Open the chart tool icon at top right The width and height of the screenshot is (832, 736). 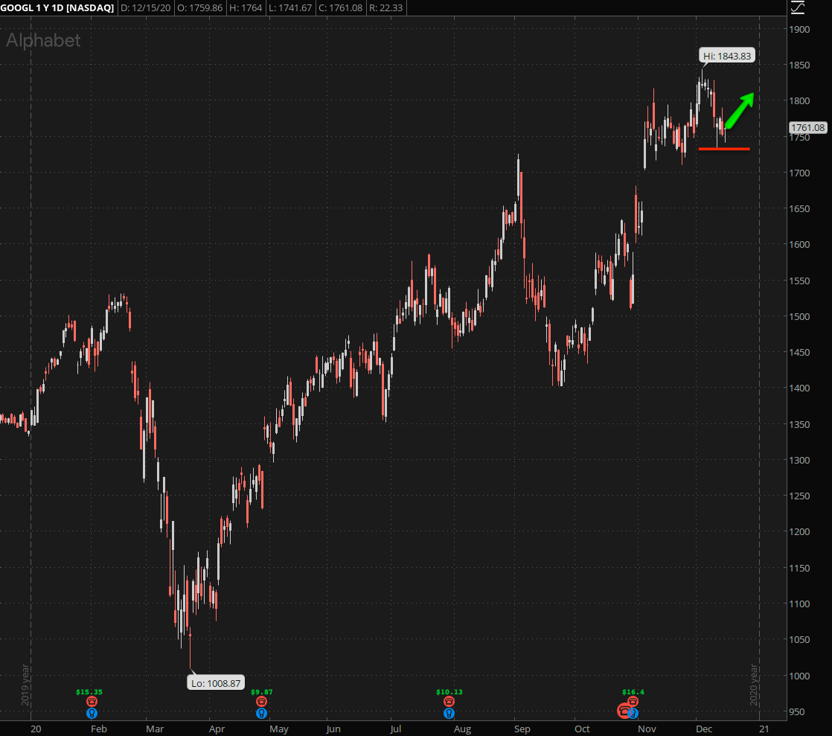(798, 7)
